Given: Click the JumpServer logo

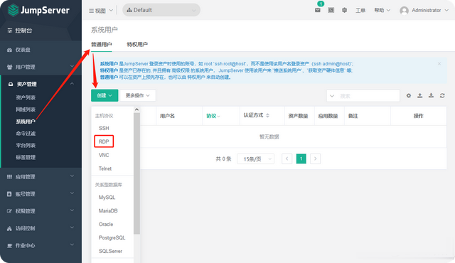Looking at the screenshot, I should point(38,11).
